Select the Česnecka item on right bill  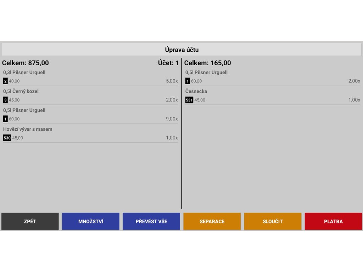273,96
